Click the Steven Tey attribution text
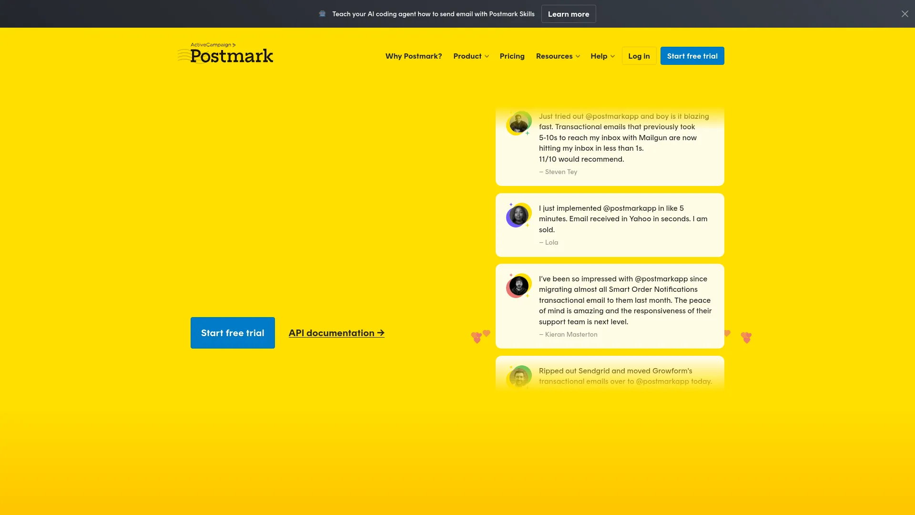Viewport: 915px width, 515px height. click(x=558, y=172)
